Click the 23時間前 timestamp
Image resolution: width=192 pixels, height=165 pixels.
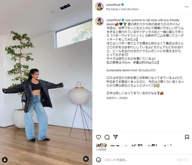[101, 150]
